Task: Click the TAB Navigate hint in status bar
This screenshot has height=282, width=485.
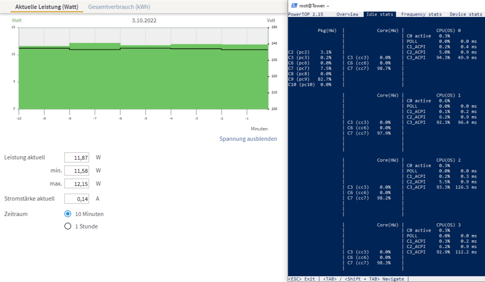Action: point(363,279)
